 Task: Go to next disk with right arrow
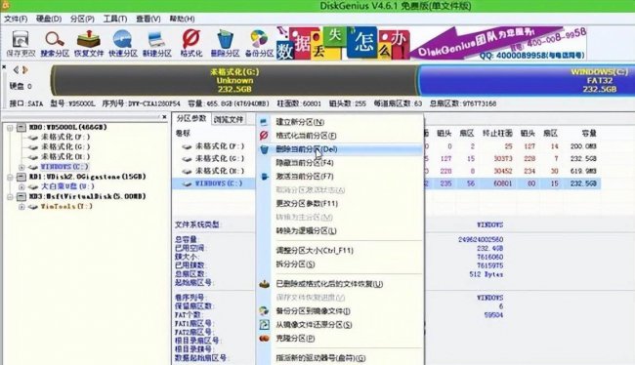[25, 69]
